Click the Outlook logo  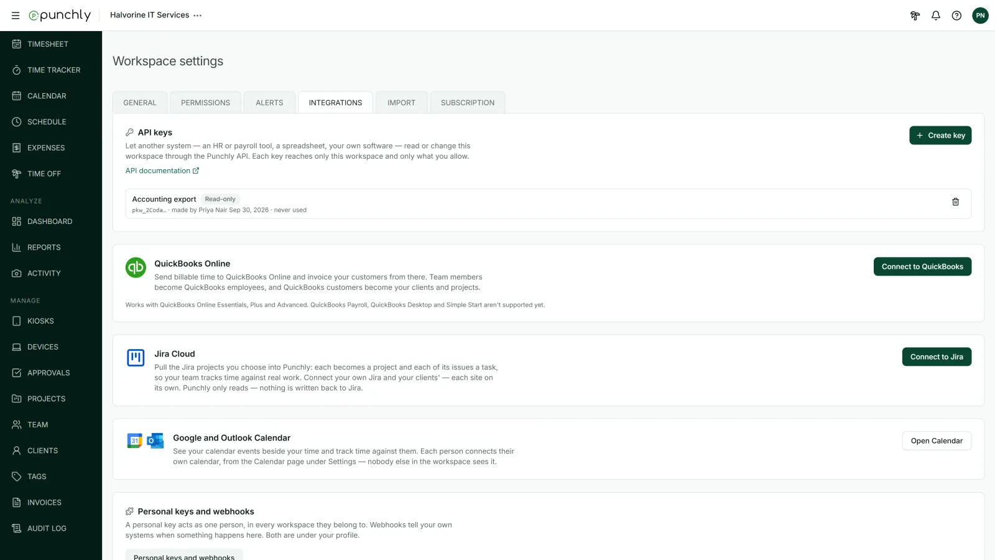pyautogui.click(x=155, y=441)
